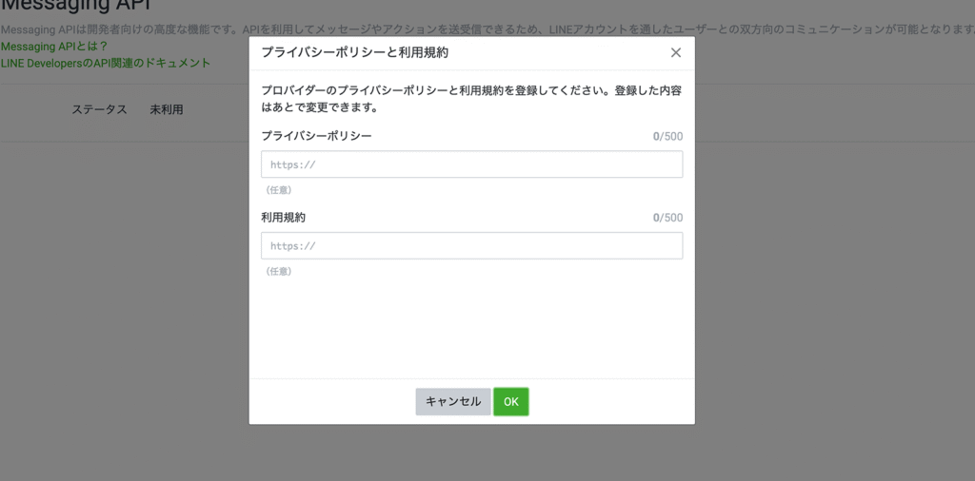Click the 利用規約 field label
Viewport: 975px width, 481px height.
pos(284,218)
